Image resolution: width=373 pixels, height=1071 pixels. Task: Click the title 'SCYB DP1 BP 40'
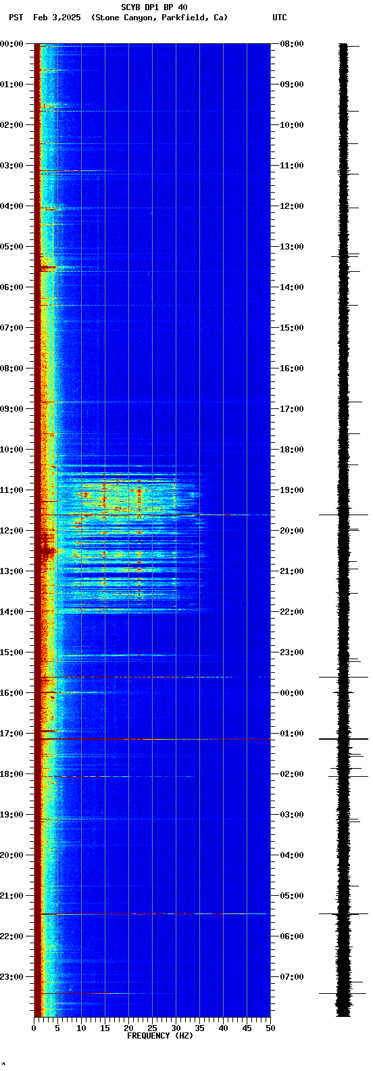pyautogui.click(x=154, y=7)
